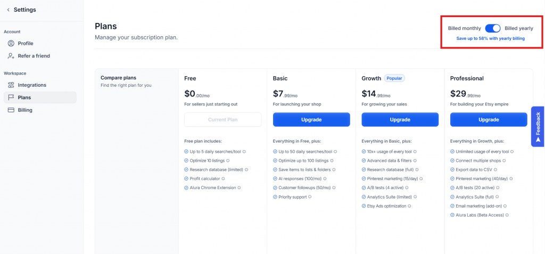Click the Profile user icon in sidebar
Screen dimensions: 545x254
(x=11, y=44)
